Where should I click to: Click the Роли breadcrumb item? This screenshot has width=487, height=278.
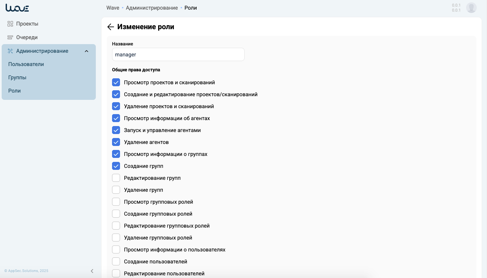click(x=191, y=8)
